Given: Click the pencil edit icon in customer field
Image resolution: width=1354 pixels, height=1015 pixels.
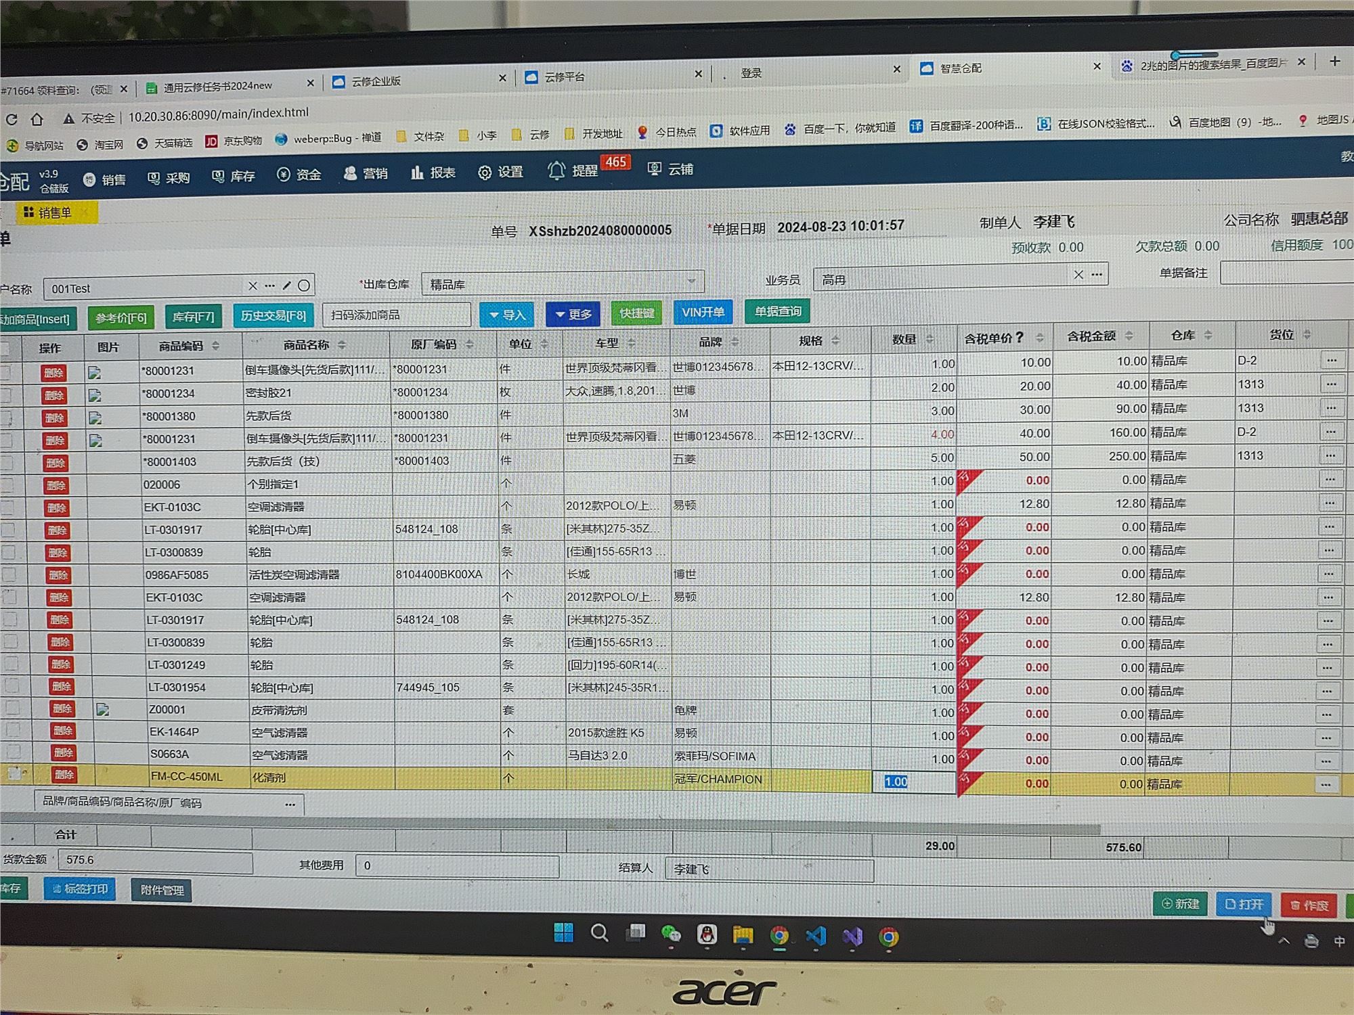Looking at the screenshot, I should click(287, 286).
